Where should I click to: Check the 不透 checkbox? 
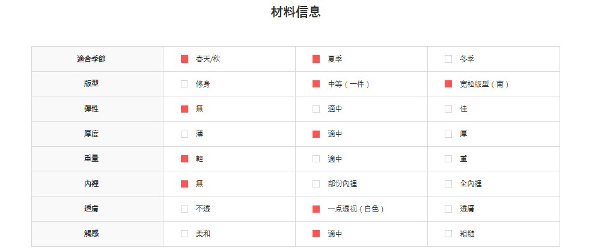coord(185,209)
